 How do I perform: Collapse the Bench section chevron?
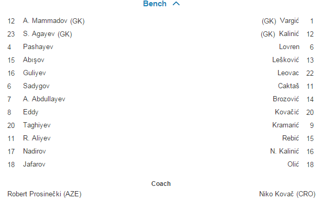[176, 4]
